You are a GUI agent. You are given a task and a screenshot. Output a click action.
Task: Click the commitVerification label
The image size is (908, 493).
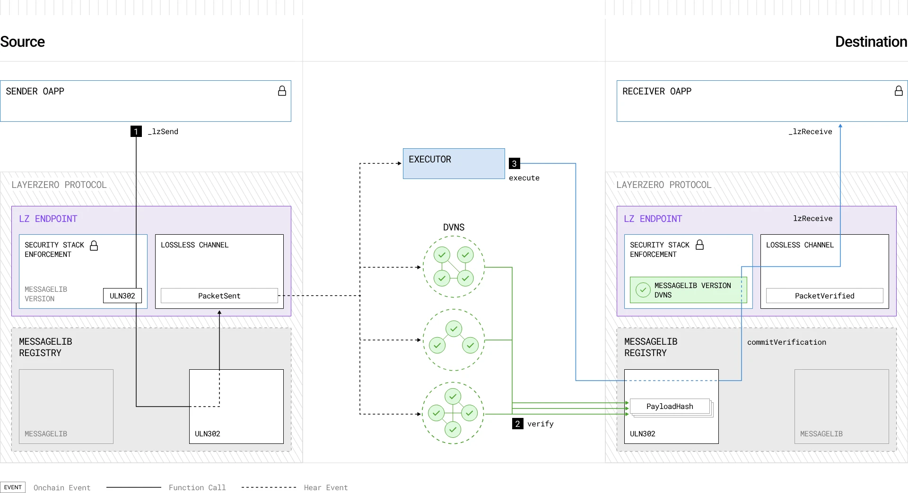point(786,342)
